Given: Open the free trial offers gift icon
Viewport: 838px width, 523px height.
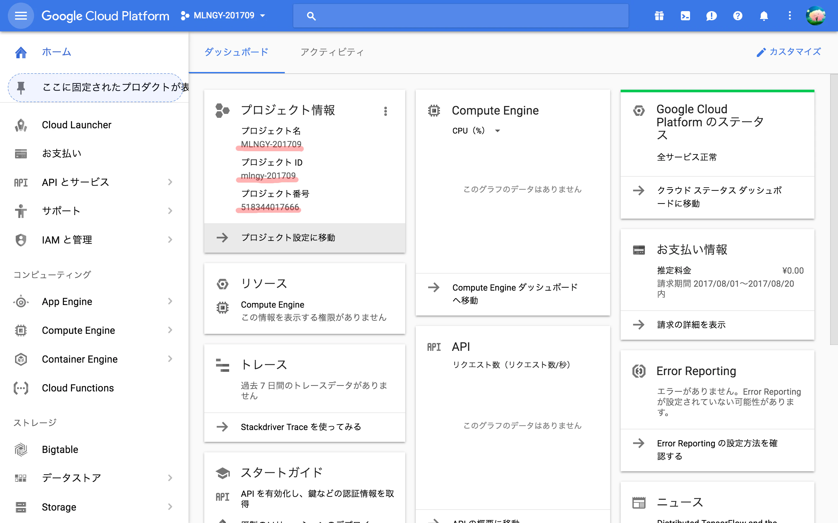Looking at the screenshot, I should (659, 16).
